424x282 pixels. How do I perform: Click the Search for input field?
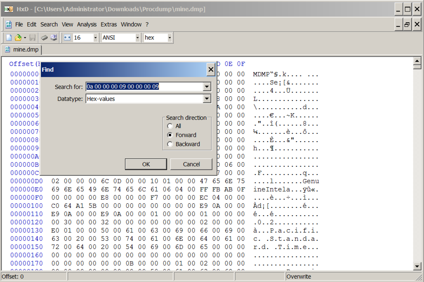[x=144, y=86]
